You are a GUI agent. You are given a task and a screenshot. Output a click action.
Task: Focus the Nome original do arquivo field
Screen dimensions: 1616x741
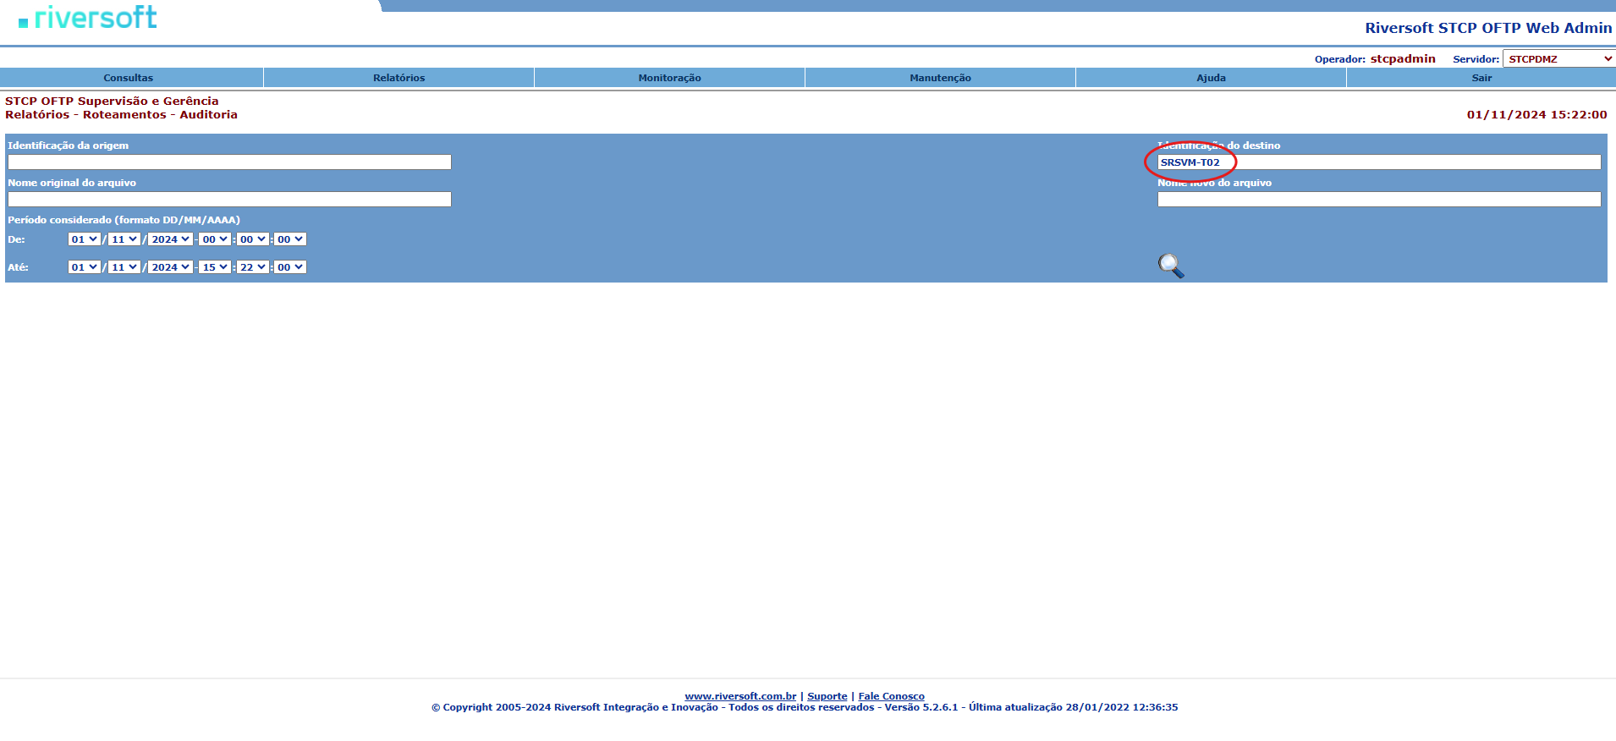coord(229,200)
